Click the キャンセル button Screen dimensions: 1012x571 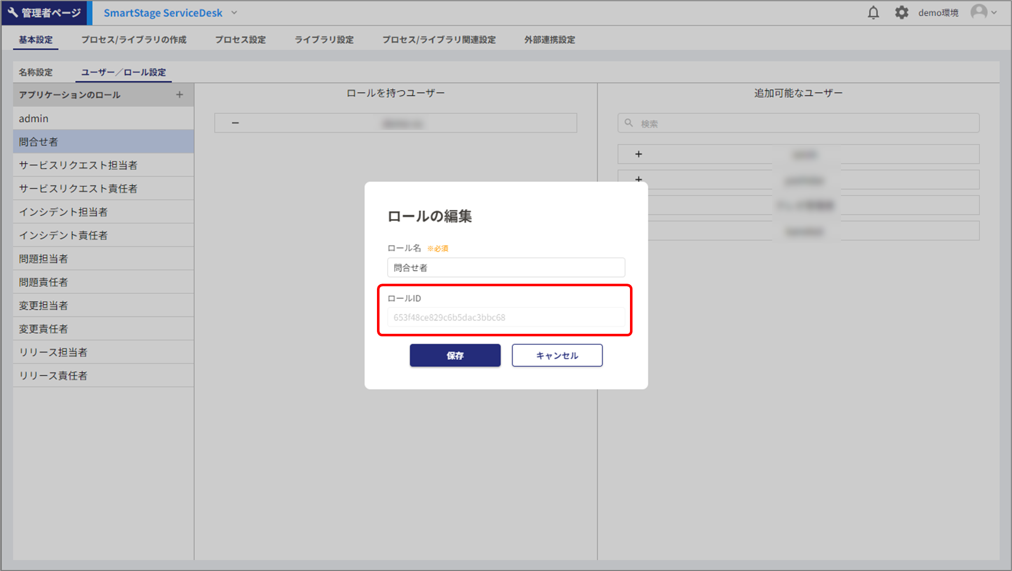pos(557,356)
